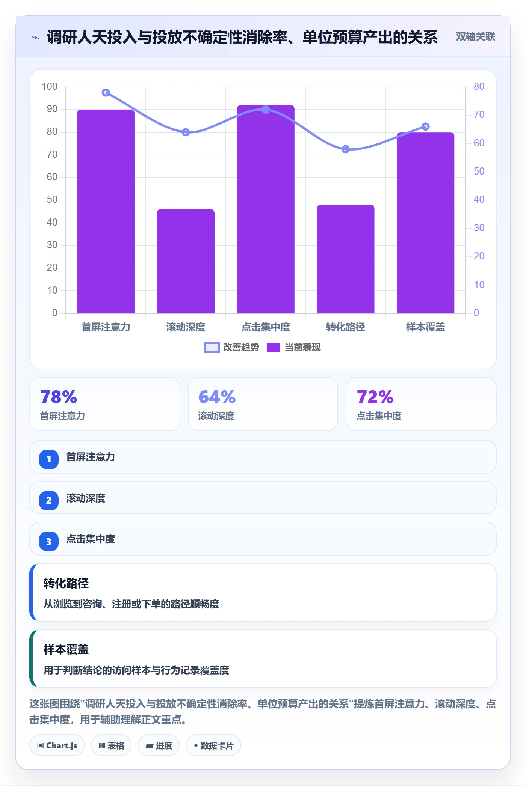Click the number 1 badge
The height and width of the screenshot is (786, 526).
pyautogui.click(x=49, y=459)
